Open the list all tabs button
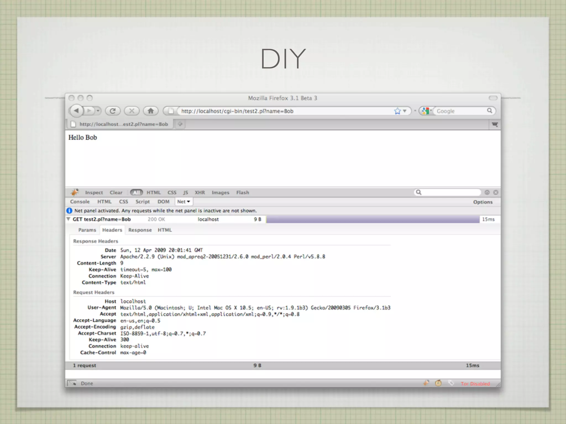 (495, 124)
